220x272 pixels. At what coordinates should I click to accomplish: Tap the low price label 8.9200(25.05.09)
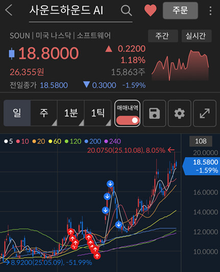tap(51, 262)
